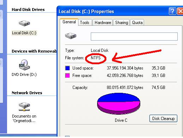
Task: Click the Drive C pie chart
Action: point(119,103)
